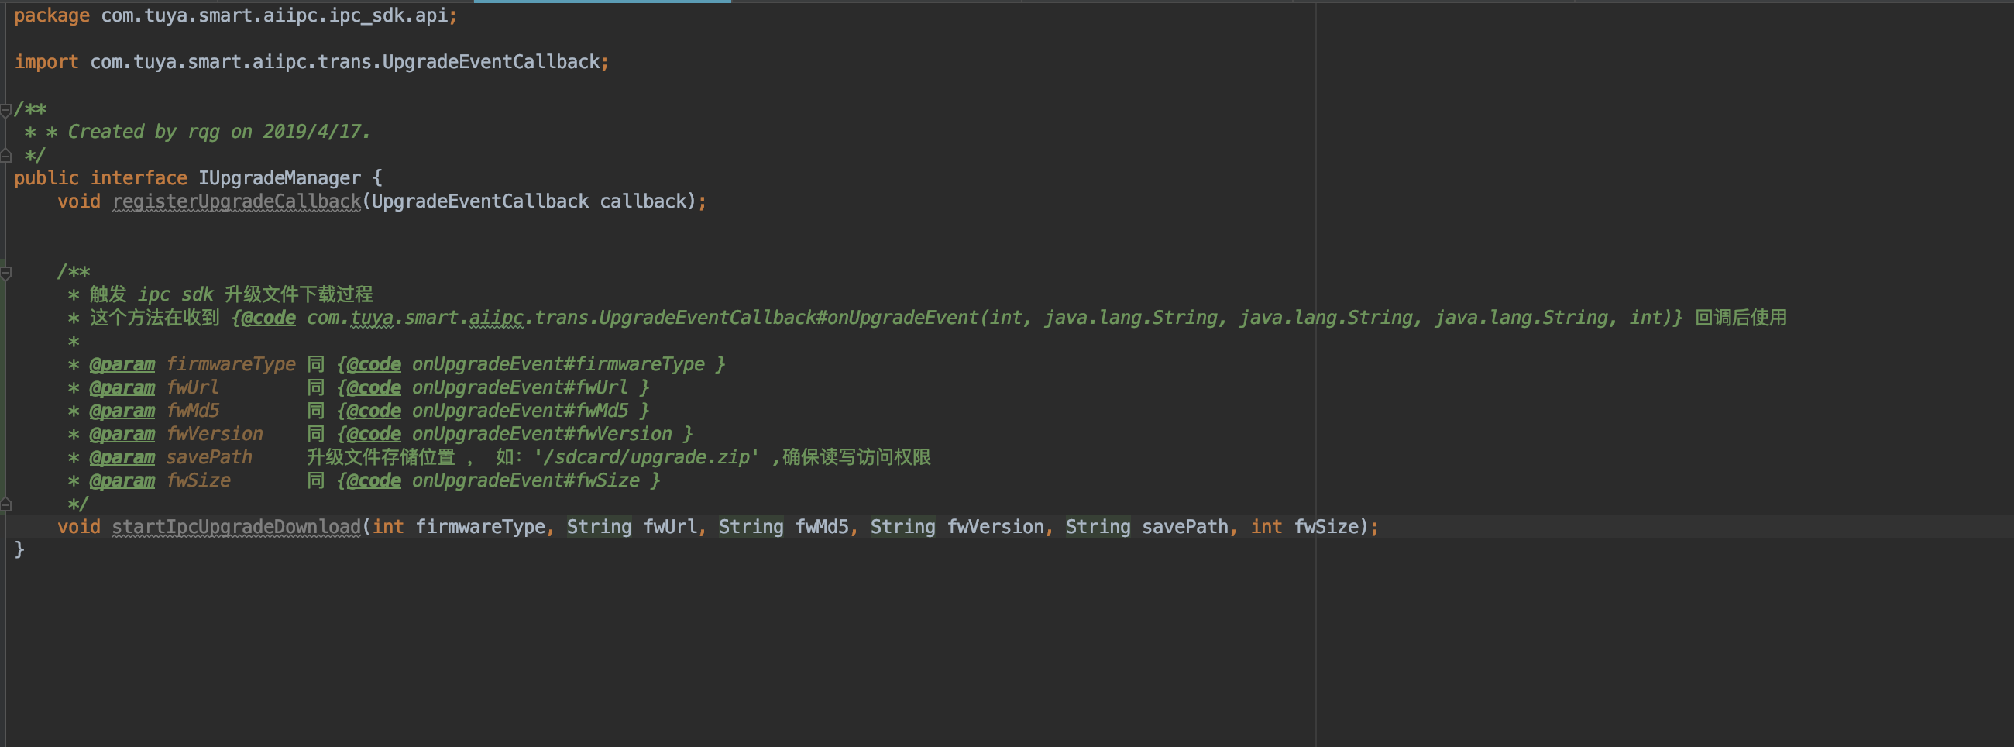Click the UpgradeEventCallback parameter type in registerUpgradeCallback
The image size is (2014, 747).
tap(480, 201)
